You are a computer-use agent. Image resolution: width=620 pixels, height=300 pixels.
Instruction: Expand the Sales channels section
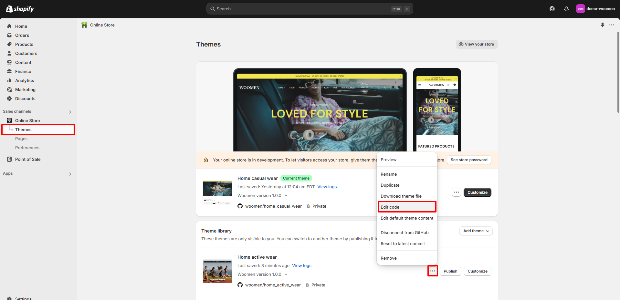[70, 112]
